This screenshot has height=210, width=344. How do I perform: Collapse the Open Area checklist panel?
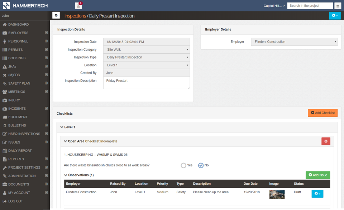[65, 141]
